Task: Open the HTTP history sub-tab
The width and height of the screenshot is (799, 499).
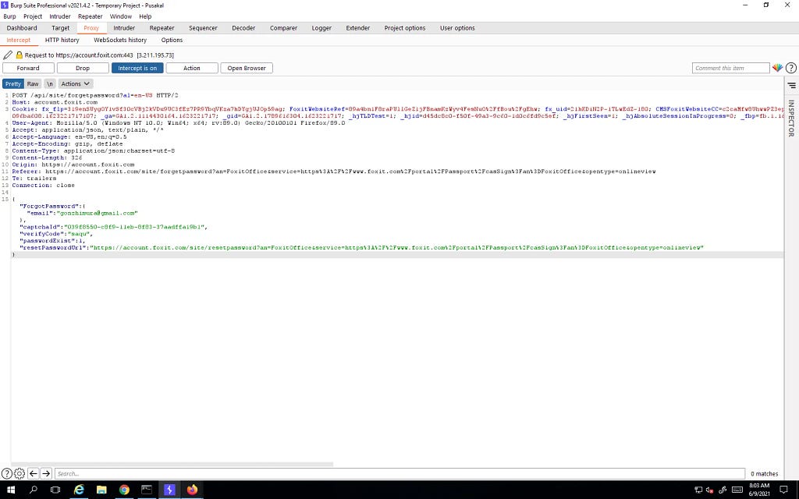Action: [62, 40]
